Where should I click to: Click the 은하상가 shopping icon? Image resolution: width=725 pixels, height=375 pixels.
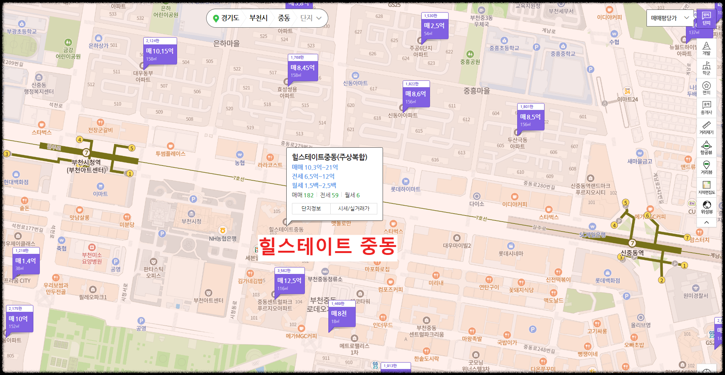click(x=99, y=38)
